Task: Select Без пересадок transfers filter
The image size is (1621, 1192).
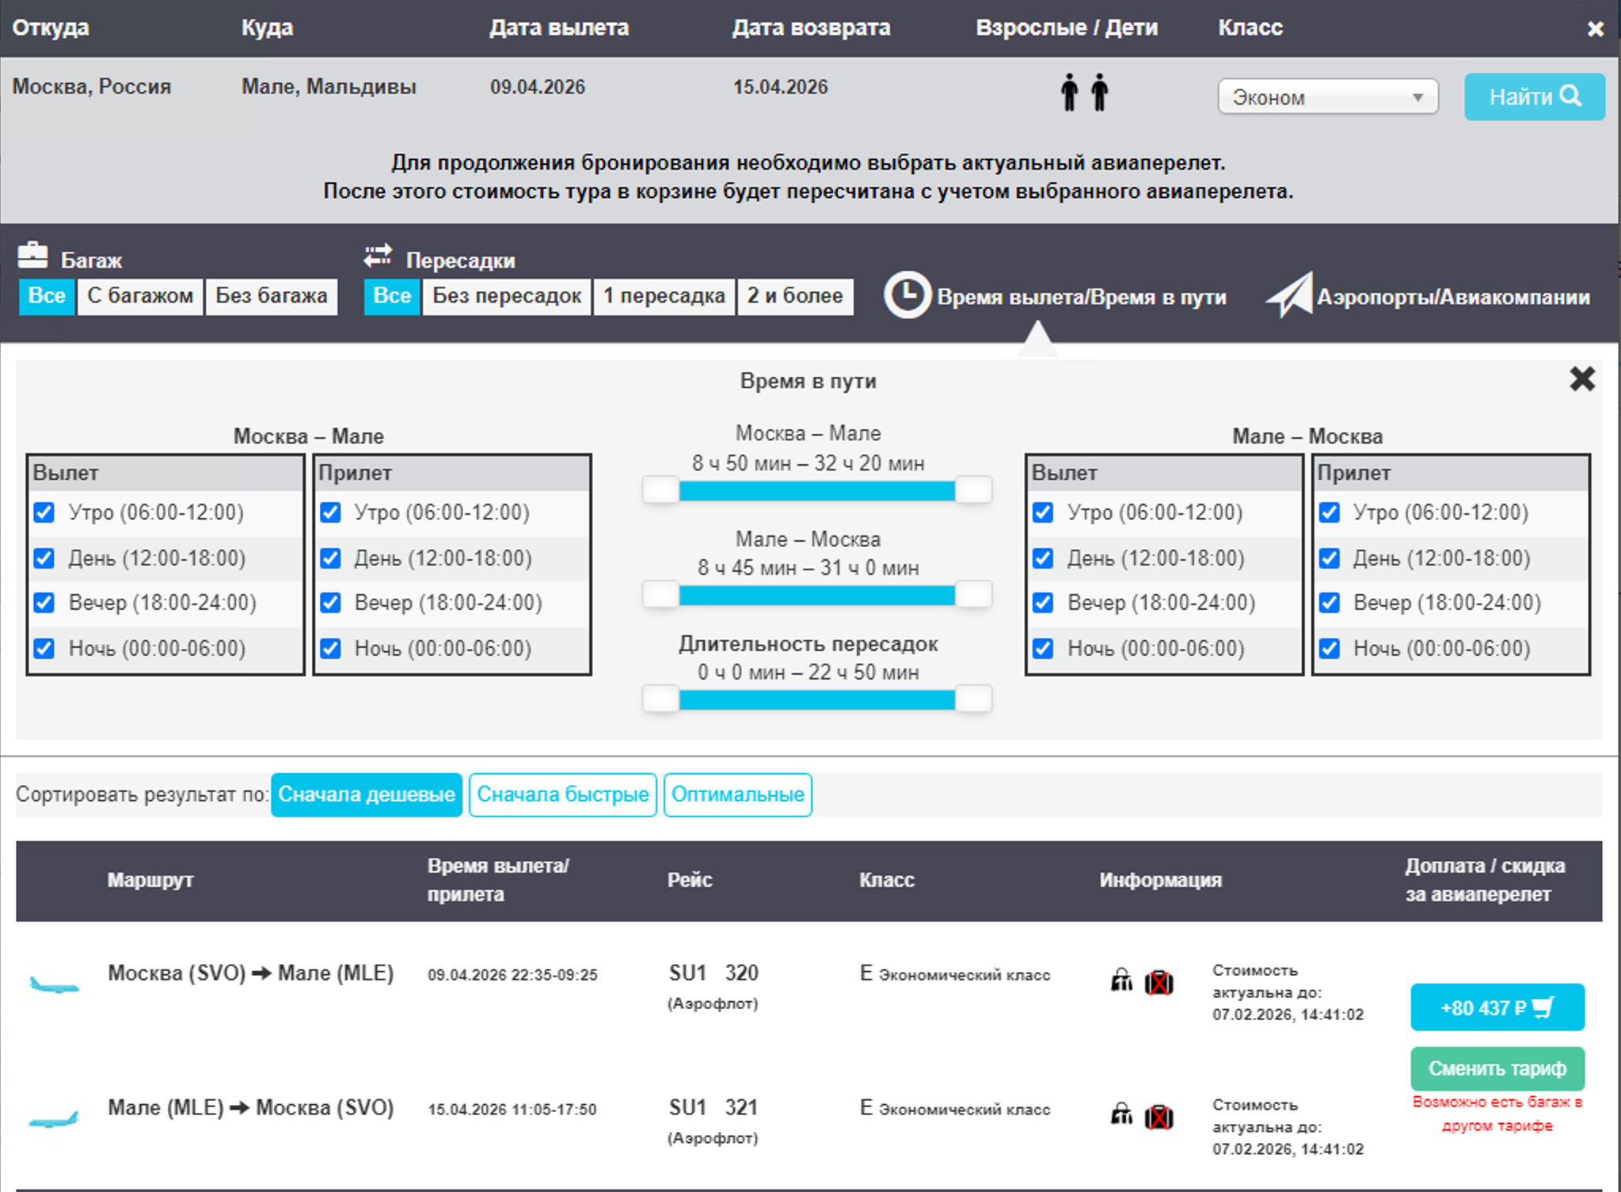Action: pyautogui.click(x=507, y=296)
